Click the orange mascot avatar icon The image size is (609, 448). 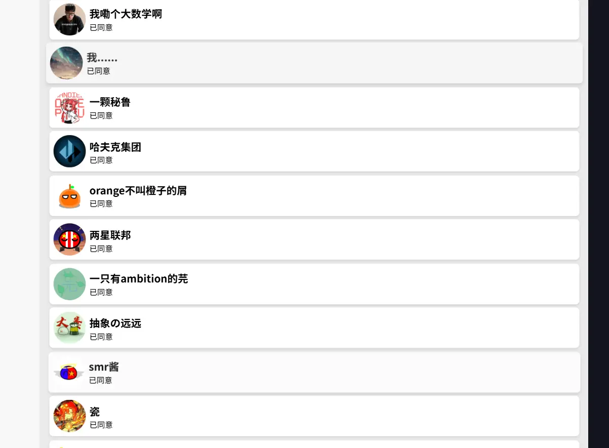pyautogui.click(x=69, y=196)
